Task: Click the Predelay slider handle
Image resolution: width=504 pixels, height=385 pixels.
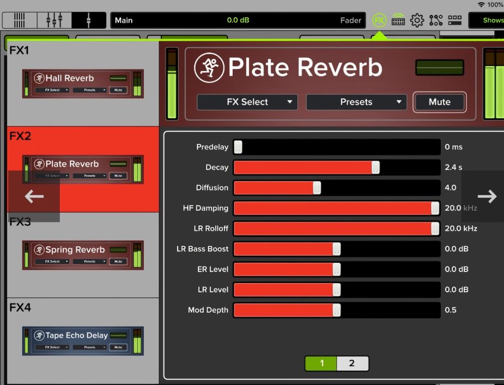Action: [238, 147]
